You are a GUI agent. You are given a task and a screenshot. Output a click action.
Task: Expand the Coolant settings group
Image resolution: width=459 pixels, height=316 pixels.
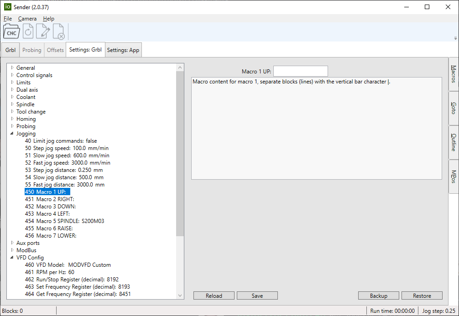pyautogui.click(x=12, y=97)
